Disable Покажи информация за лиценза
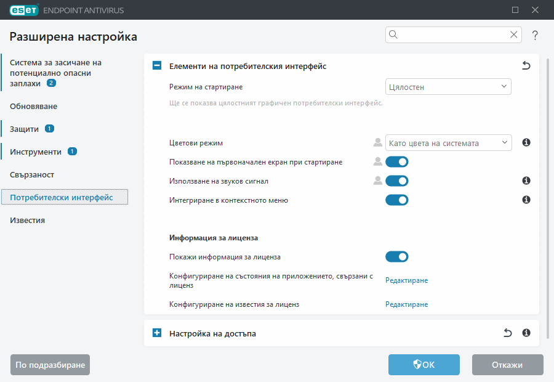Image resolution: width=554 pixels, height=382 pixels. (397, 256)
